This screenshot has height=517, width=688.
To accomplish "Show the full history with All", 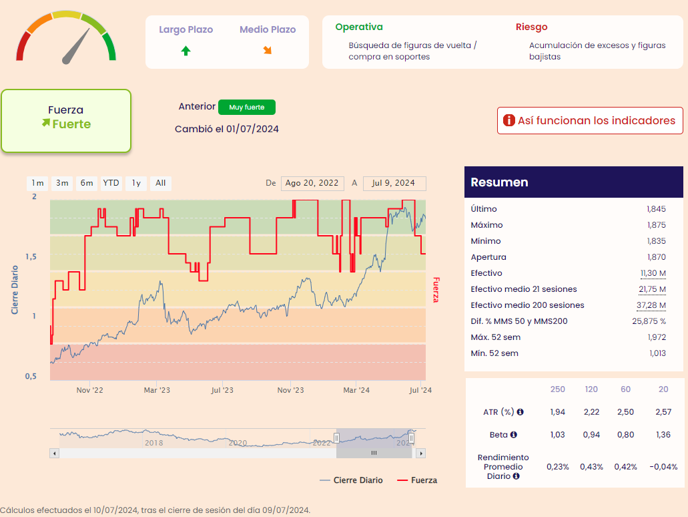I will (x=161, y=183).
